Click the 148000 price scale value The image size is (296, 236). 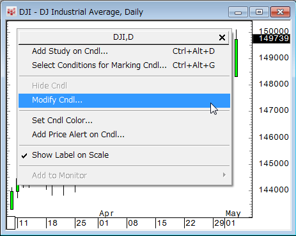[274, 84]
